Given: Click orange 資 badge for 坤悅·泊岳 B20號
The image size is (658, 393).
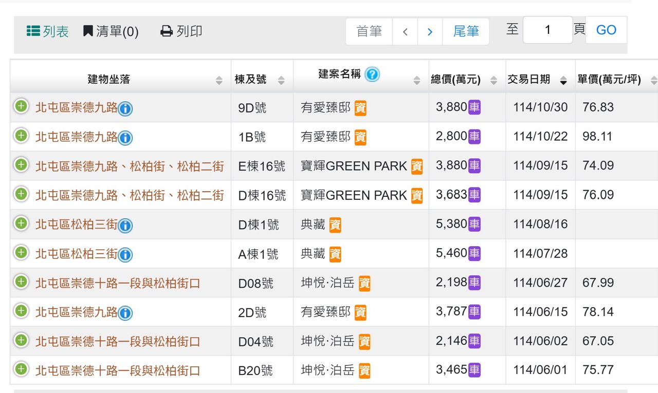Looking at the screenshot, I should pos(364,371).
